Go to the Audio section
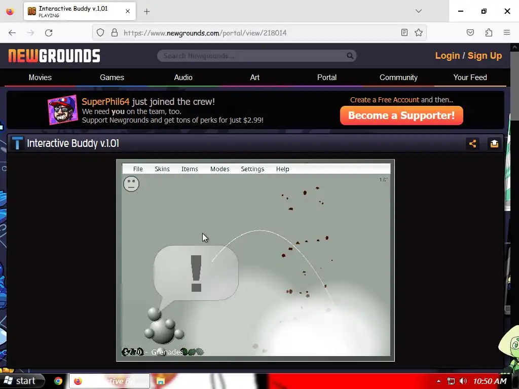 click(x=183, y=77)
